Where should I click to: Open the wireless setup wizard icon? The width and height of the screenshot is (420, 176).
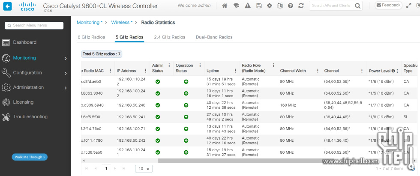[236, 6]
